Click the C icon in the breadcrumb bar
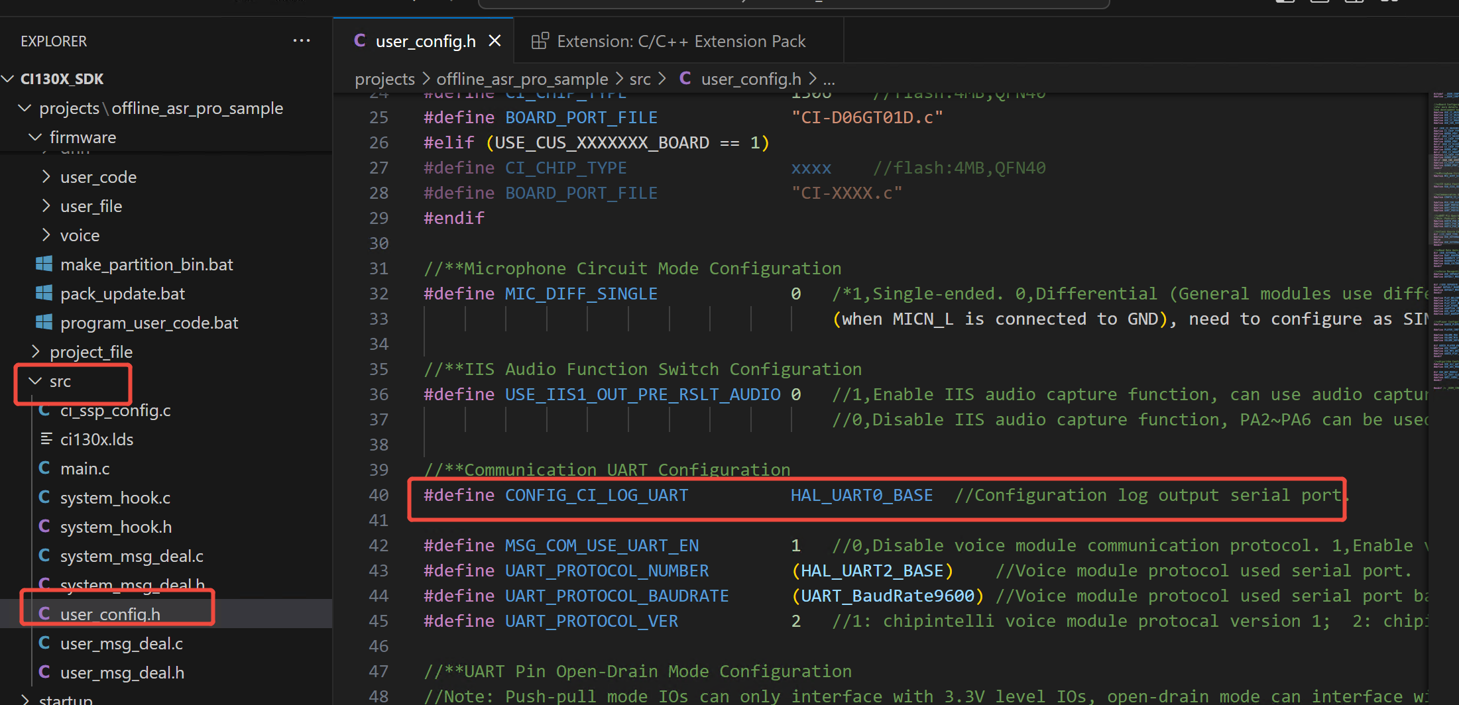1459x705 pixels. (x=685, y=78)
